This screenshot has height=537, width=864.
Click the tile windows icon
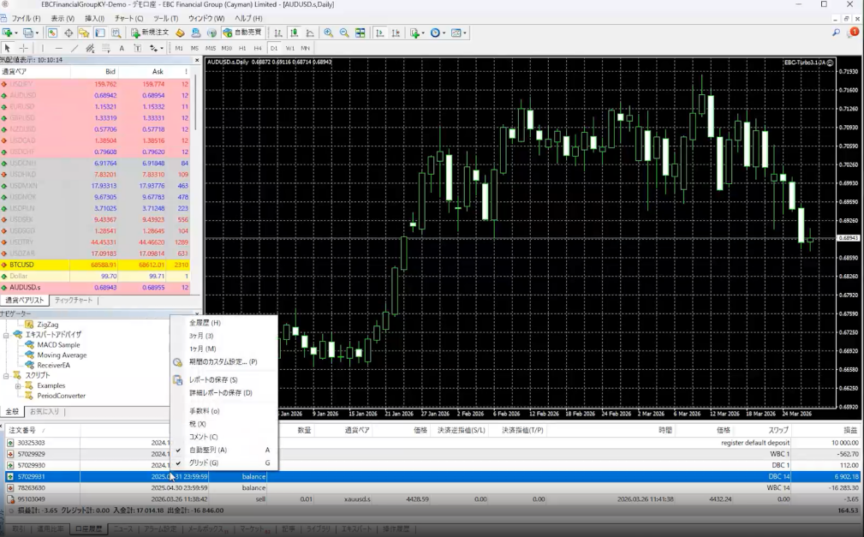[360, 33]
